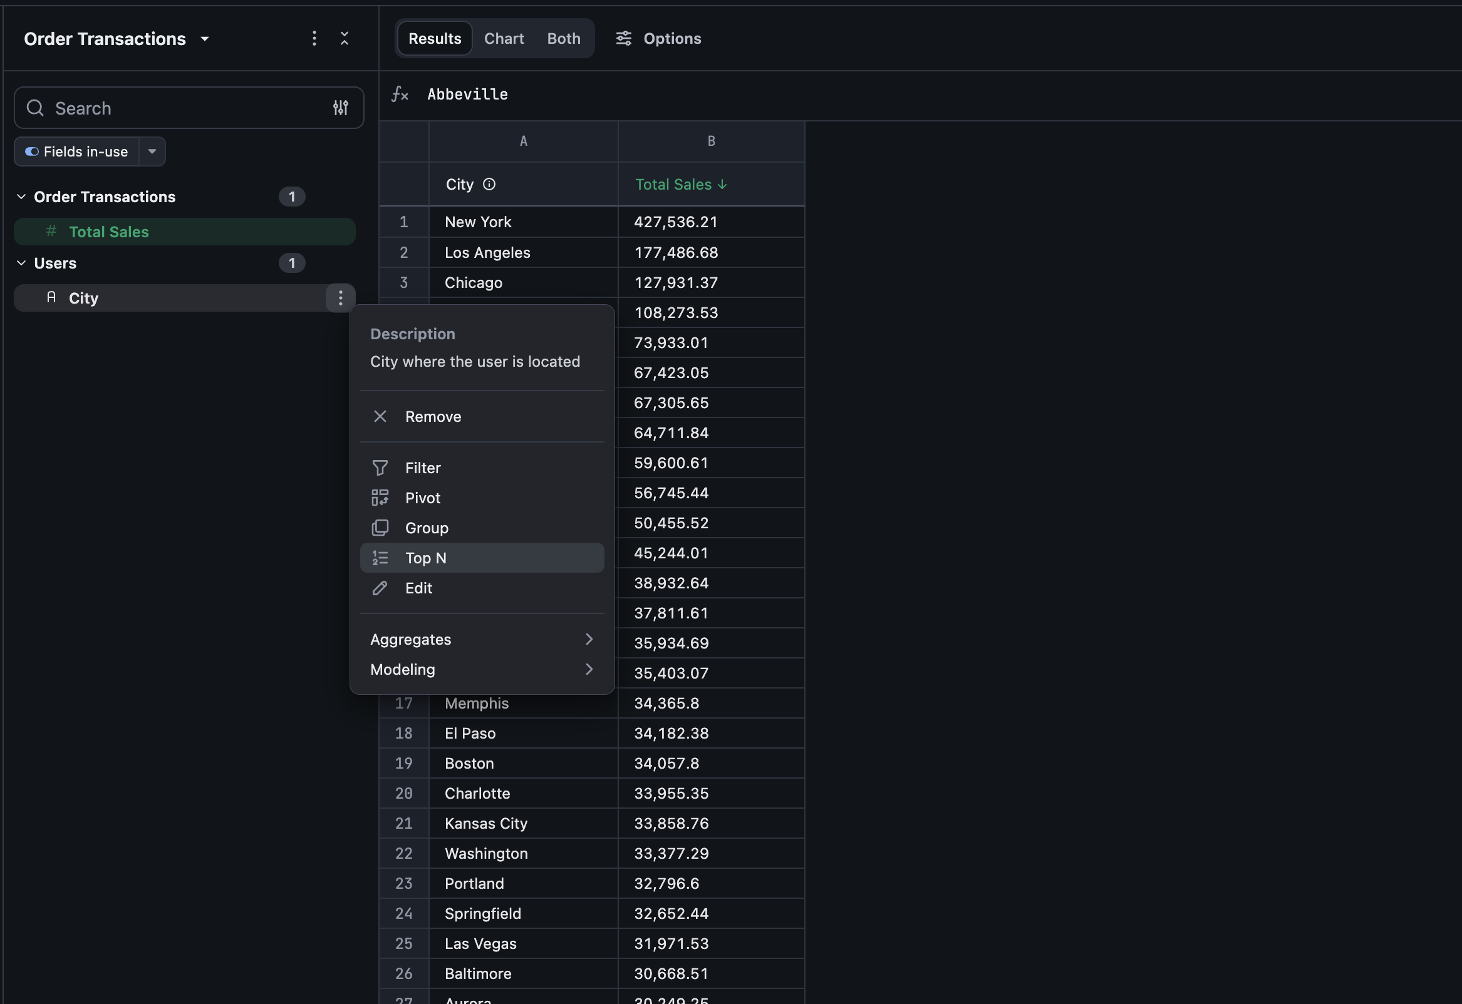The height and width of the screenshot is (1004, 1462).
Task: Collapse the Users field group
Action: (x=21, y=263)
